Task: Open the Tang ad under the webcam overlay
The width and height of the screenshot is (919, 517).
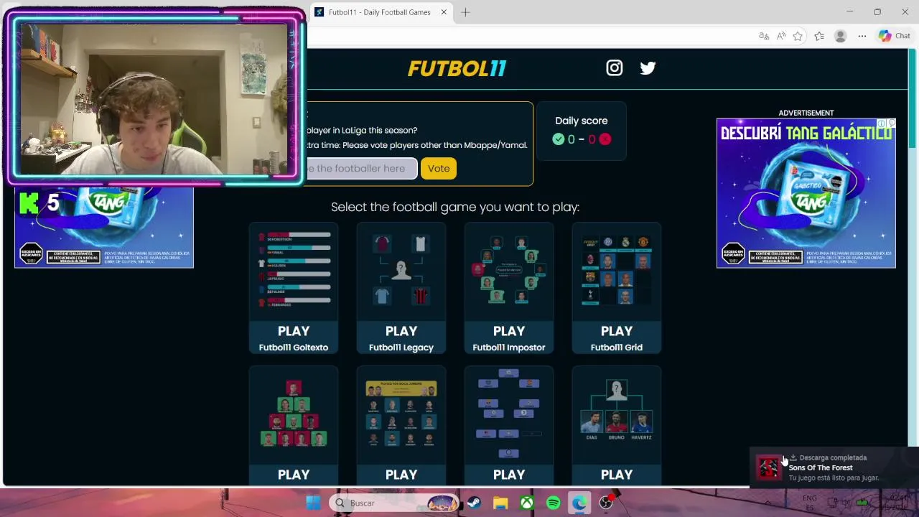Action: (104, 227)
